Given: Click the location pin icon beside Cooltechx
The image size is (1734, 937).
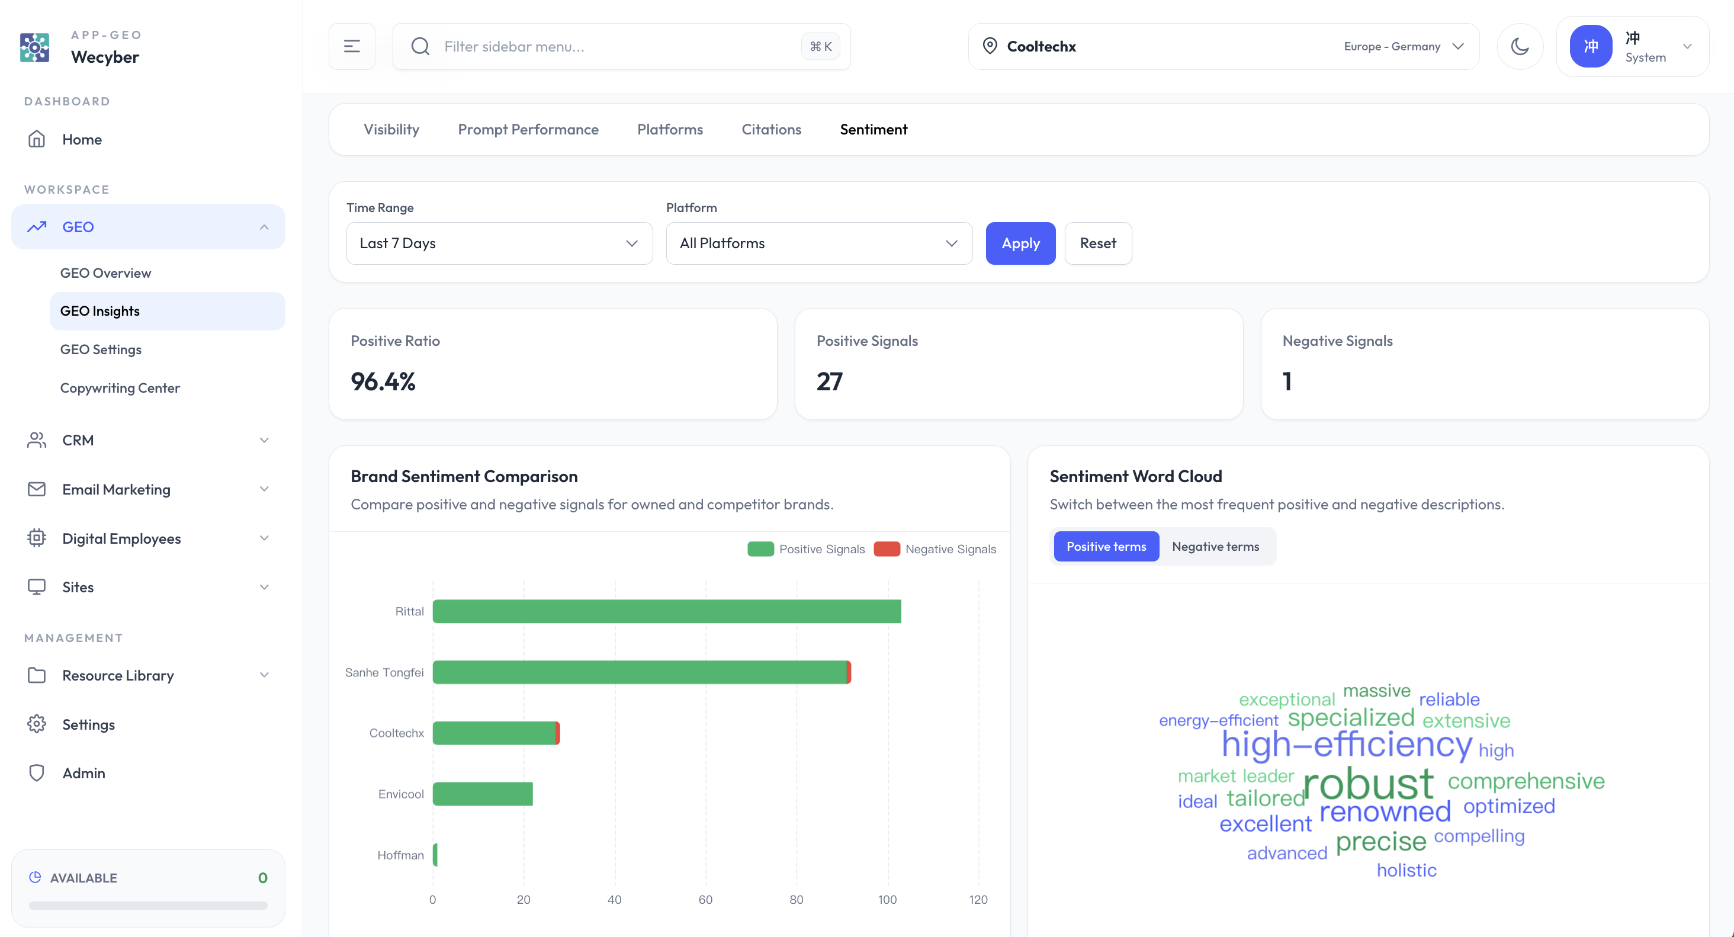Looking at the screenshot, I should point(990,46).
